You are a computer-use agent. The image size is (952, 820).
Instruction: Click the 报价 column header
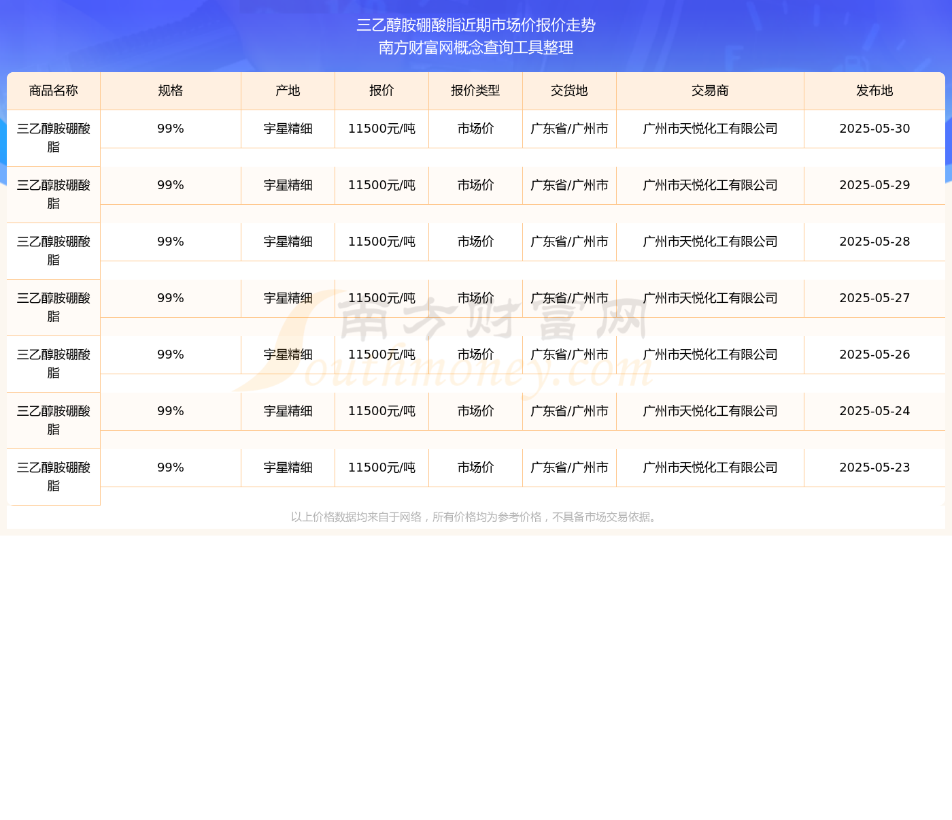tap(382, 91)
